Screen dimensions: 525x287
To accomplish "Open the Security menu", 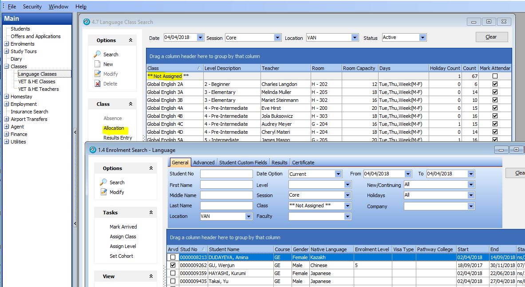I will point(32,7).
